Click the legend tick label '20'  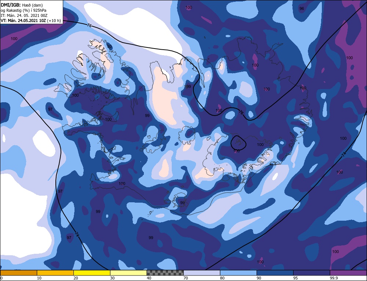[76, 278]
